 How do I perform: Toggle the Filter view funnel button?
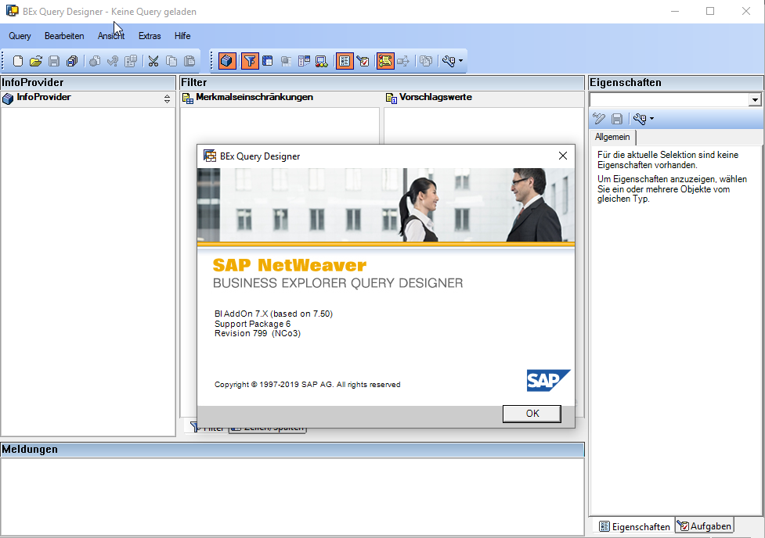(250, 61)
